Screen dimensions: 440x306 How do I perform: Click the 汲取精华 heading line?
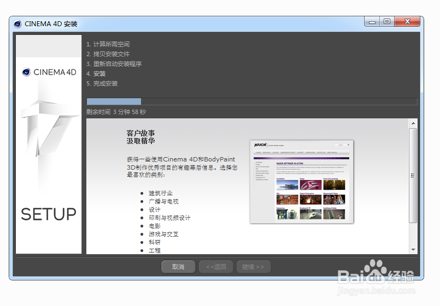coord(140,141)
